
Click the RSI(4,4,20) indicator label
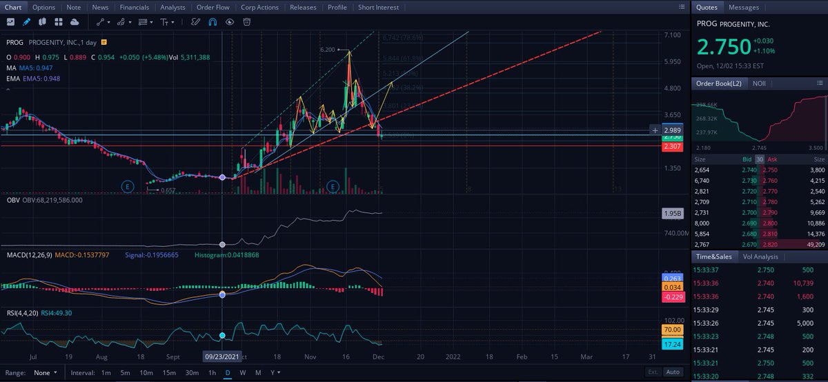(x=22, y=312)
